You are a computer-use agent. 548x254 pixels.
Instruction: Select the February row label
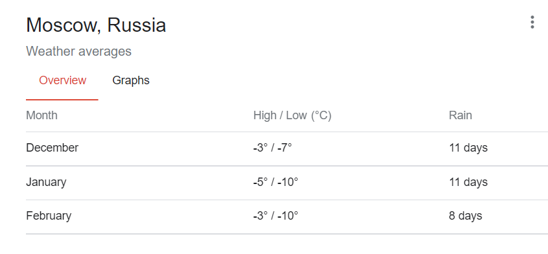[x=49, y=216]
